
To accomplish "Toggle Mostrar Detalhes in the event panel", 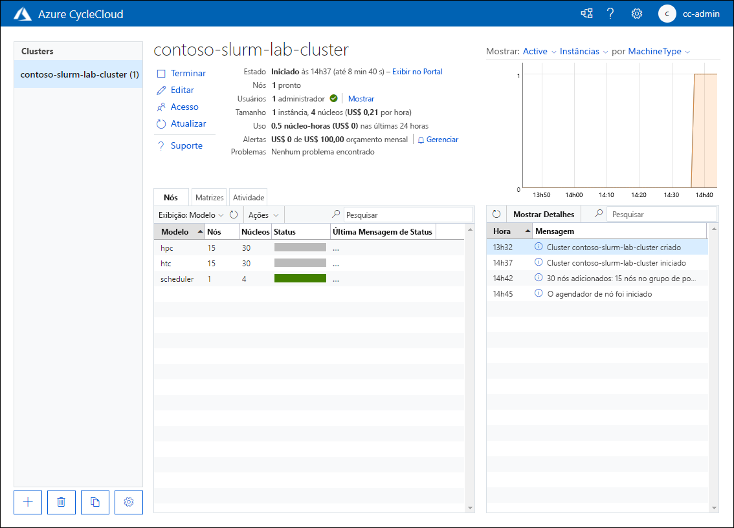I will point(543,214).
